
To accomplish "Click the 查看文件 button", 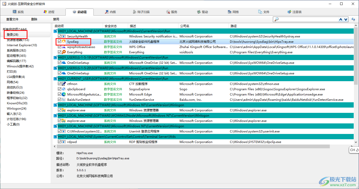I will pos(12,19).
